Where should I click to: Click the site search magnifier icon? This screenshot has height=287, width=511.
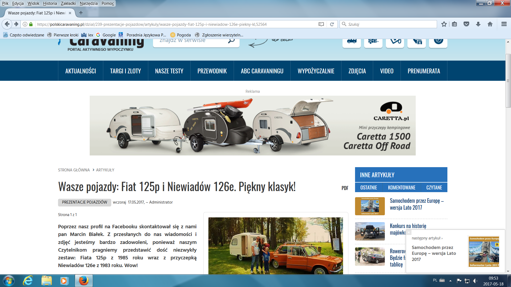pos(232,40)
